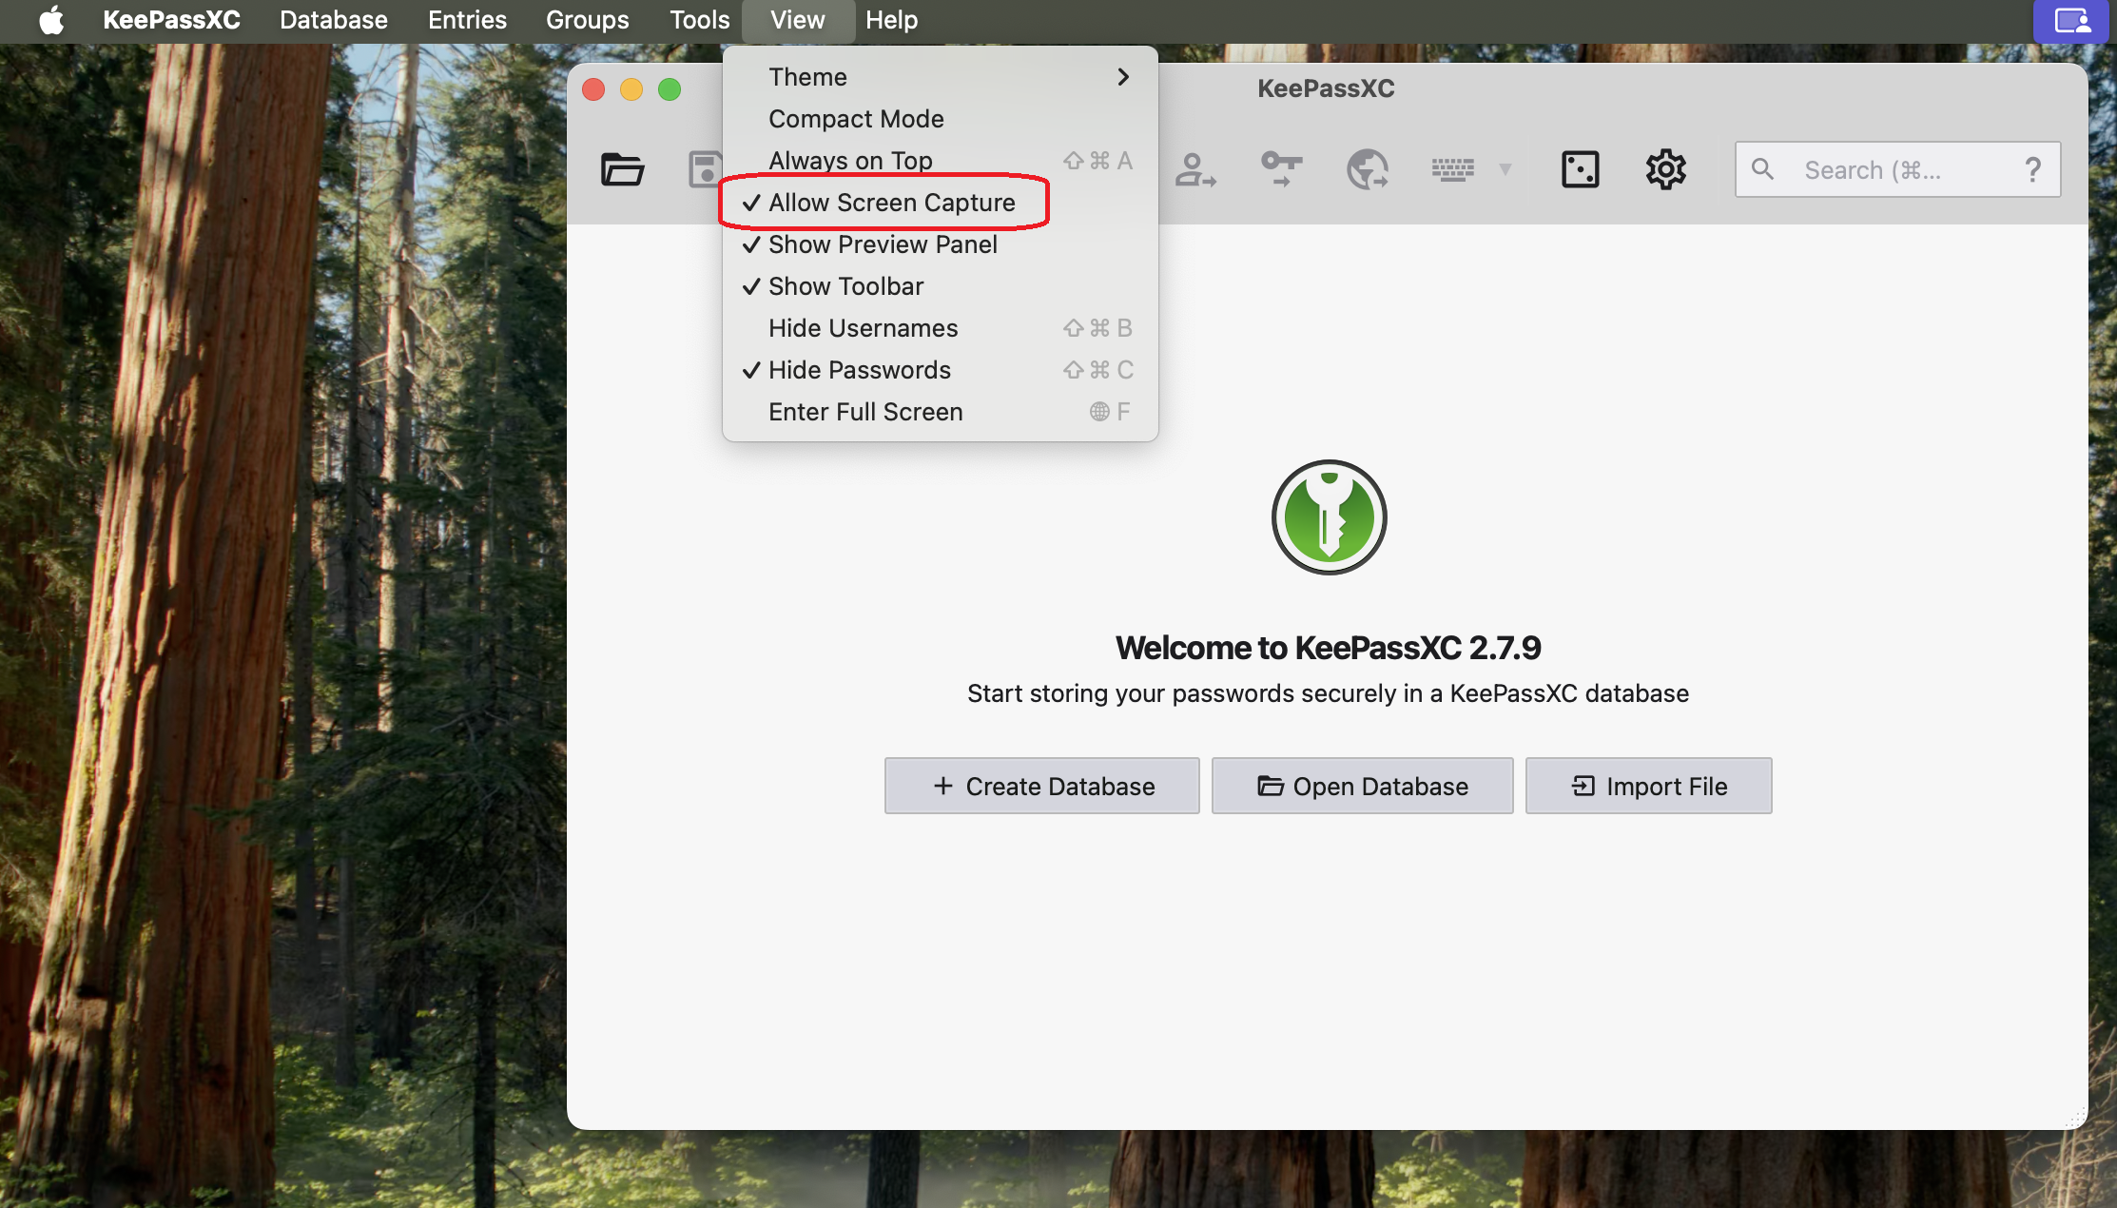2117x1208 pixels.
Task: Enable Always on Top
Action: click(940, 161)
